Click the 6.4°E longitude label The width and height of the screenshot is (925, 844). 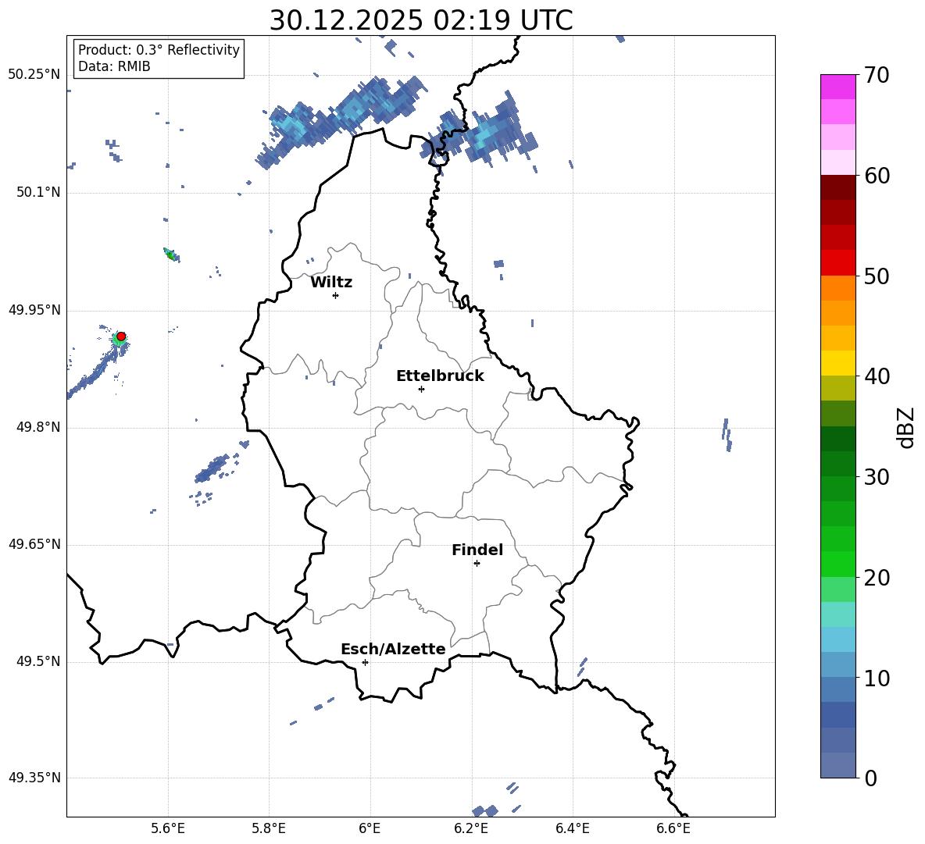[x=572, y=828]
